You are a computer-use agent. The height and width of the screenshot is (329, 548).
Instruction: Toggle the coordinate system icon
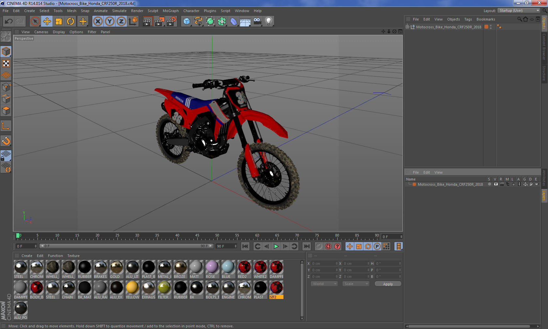click(133, 21)
